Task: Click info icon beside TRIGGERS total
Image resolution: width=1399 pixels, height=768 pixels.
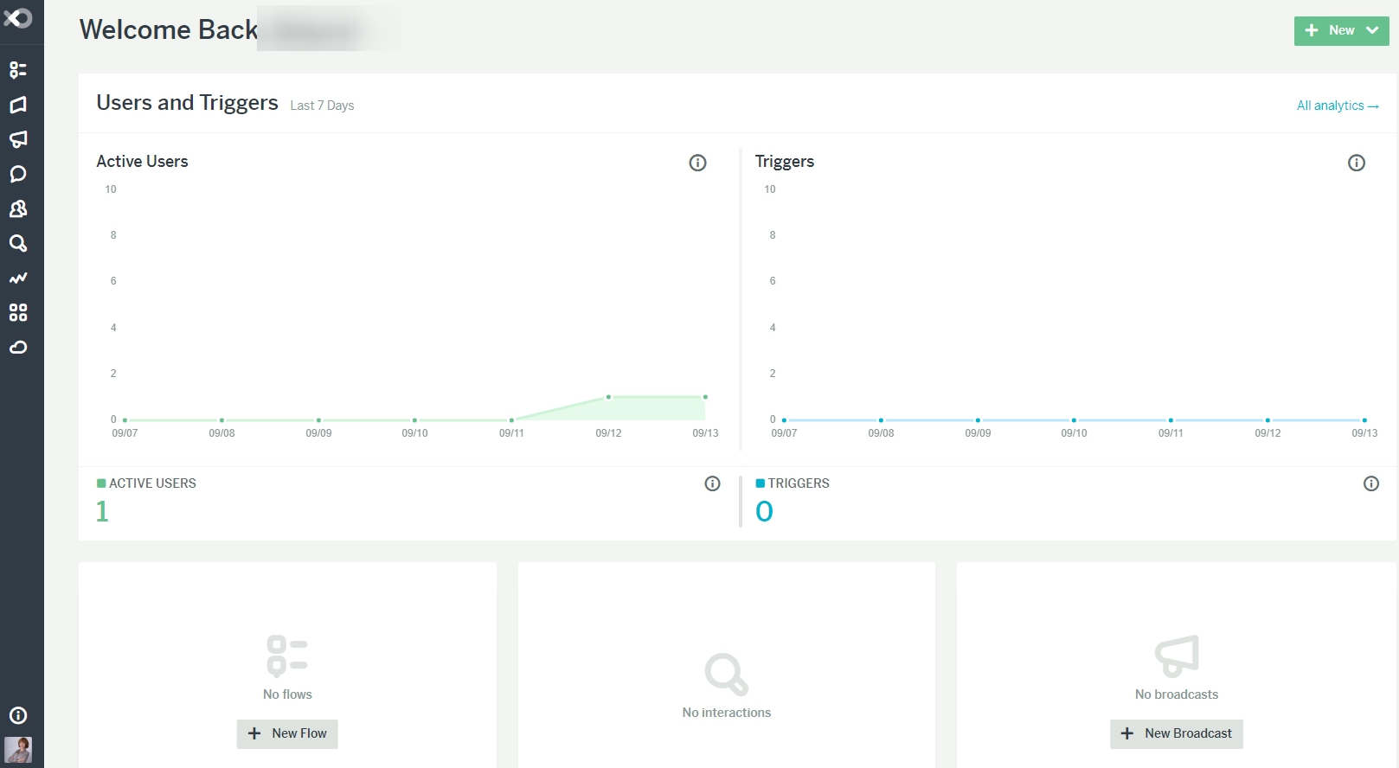Action: [x=1371, y=483]
